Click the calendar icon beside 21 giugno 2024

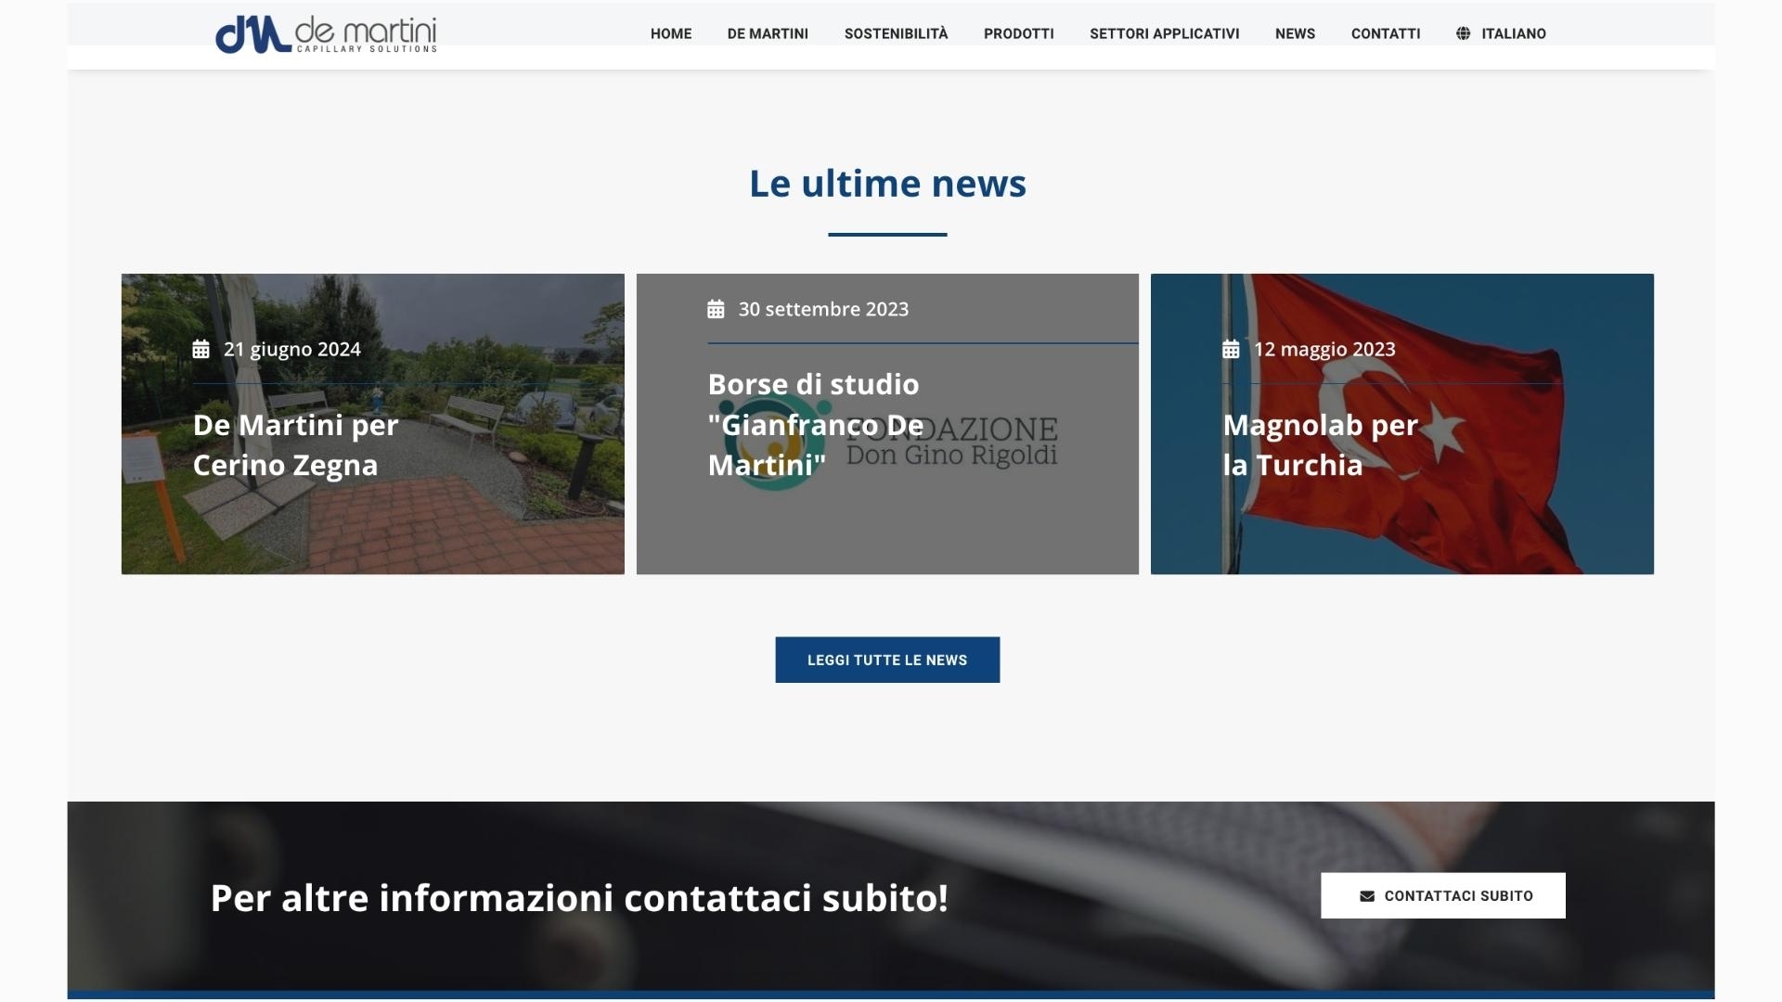click(x=200, y=350)
